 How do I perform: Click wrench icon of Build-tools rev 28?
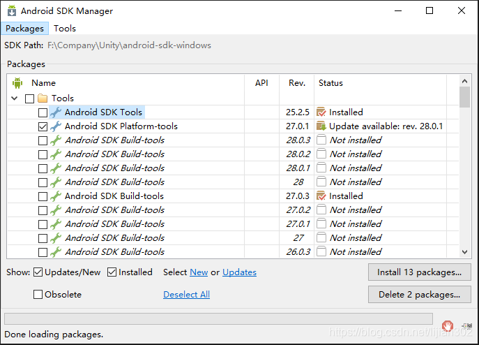click(56, 182)
